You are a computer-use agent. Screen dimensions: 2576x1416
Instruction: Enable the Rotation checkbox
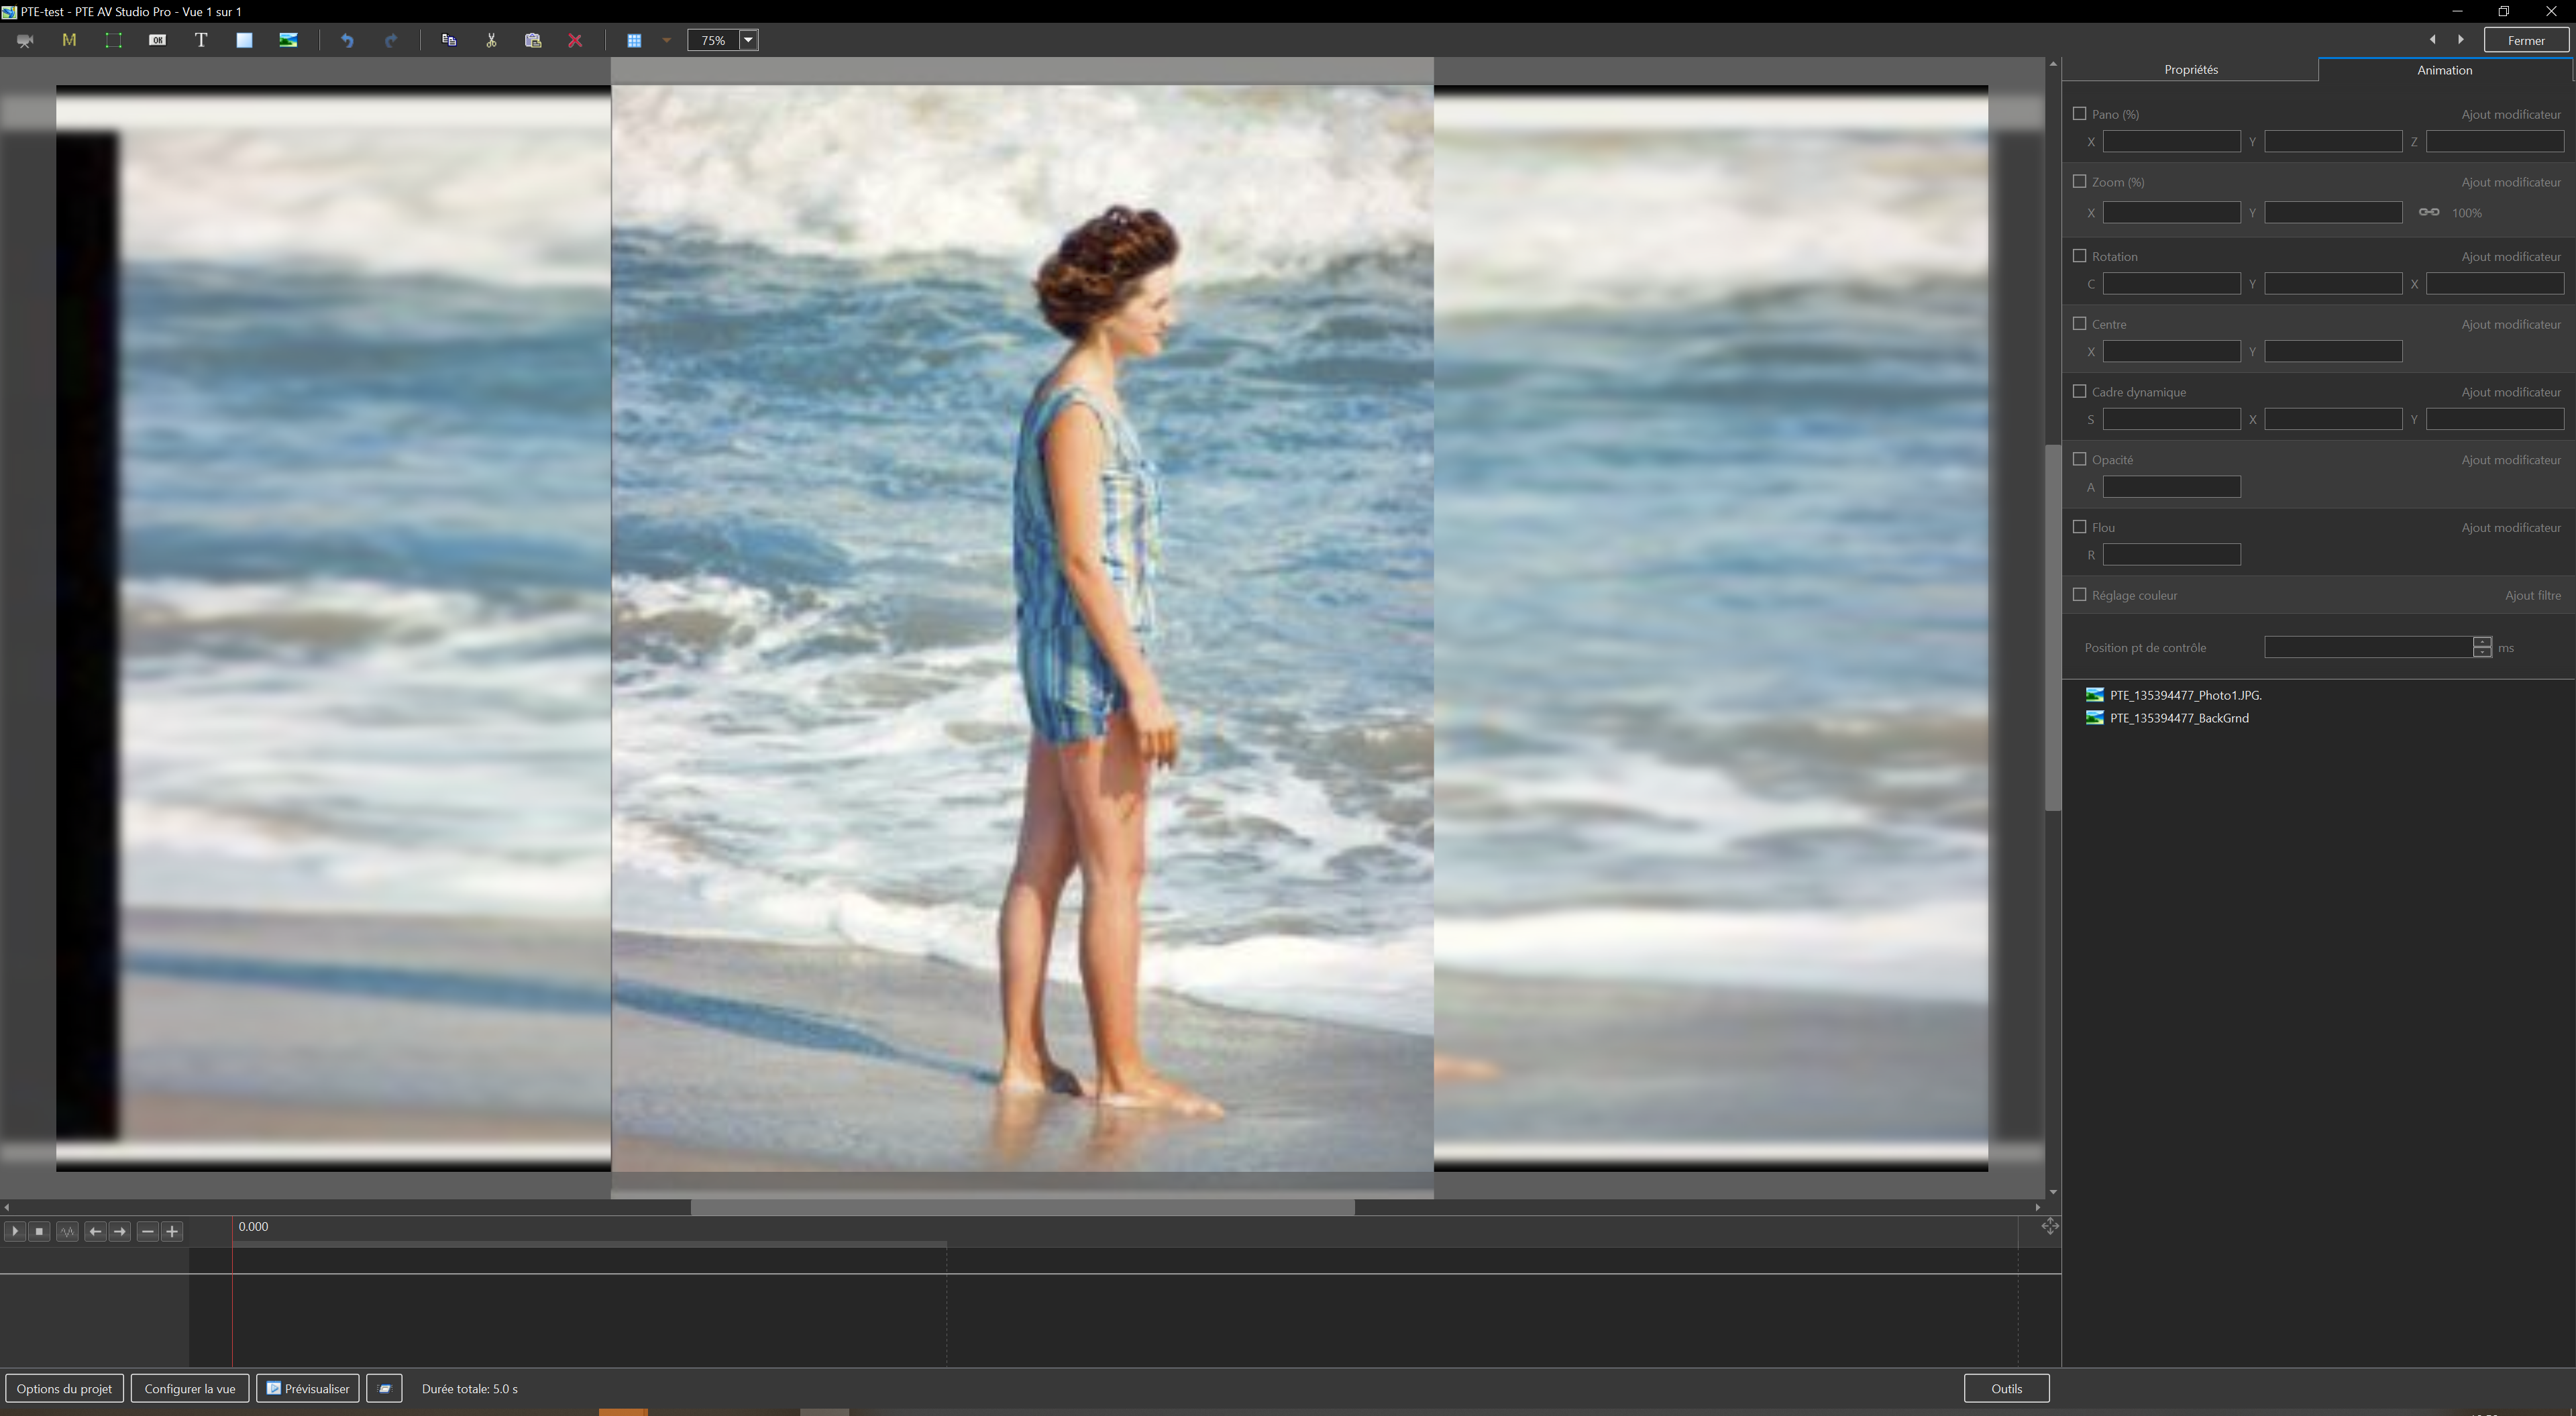pos(2080,256)
